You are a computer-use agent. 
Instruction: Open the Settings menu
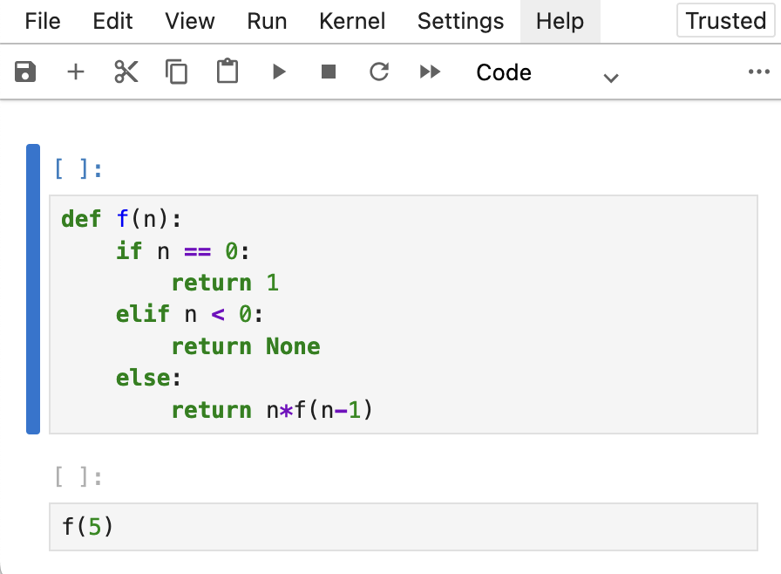460,21
